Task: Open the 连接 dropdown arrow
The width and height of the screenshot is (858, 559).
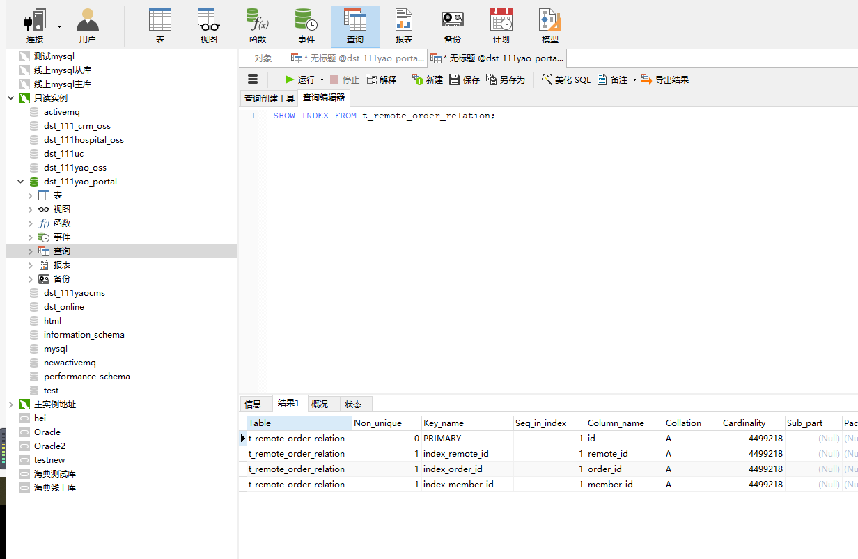Action: point(59,26)
